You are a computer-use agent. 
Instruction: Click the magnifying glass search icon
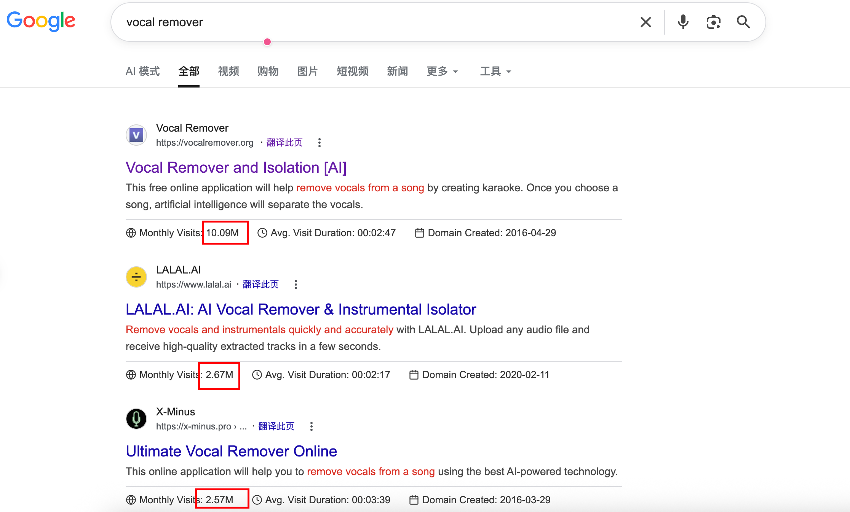(743, 22)
